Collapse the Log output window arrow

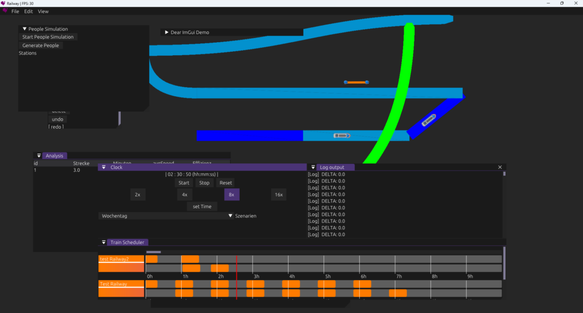313,167
